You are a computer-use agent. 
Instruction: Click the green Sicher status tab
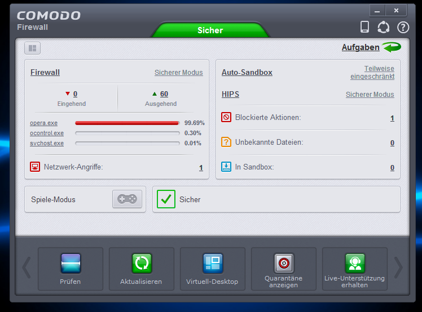(210, 30)
